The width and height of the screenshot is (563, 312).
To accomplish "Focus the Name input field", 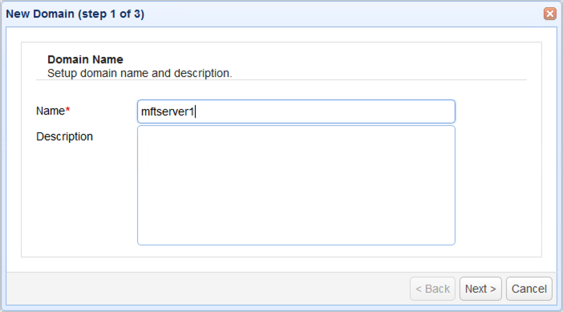I will click(296, 111).
